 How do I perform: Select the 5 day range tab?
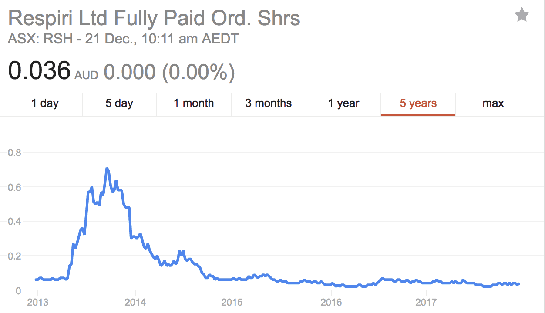coord(119,103)
